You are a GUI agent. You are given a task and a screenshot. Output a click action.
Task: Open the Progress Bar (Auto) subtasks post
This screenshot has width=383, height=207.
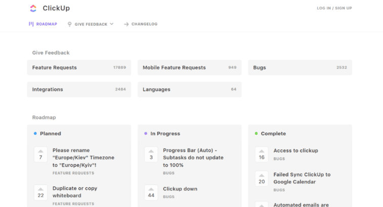pyautogui.click(x=193, y=158)
